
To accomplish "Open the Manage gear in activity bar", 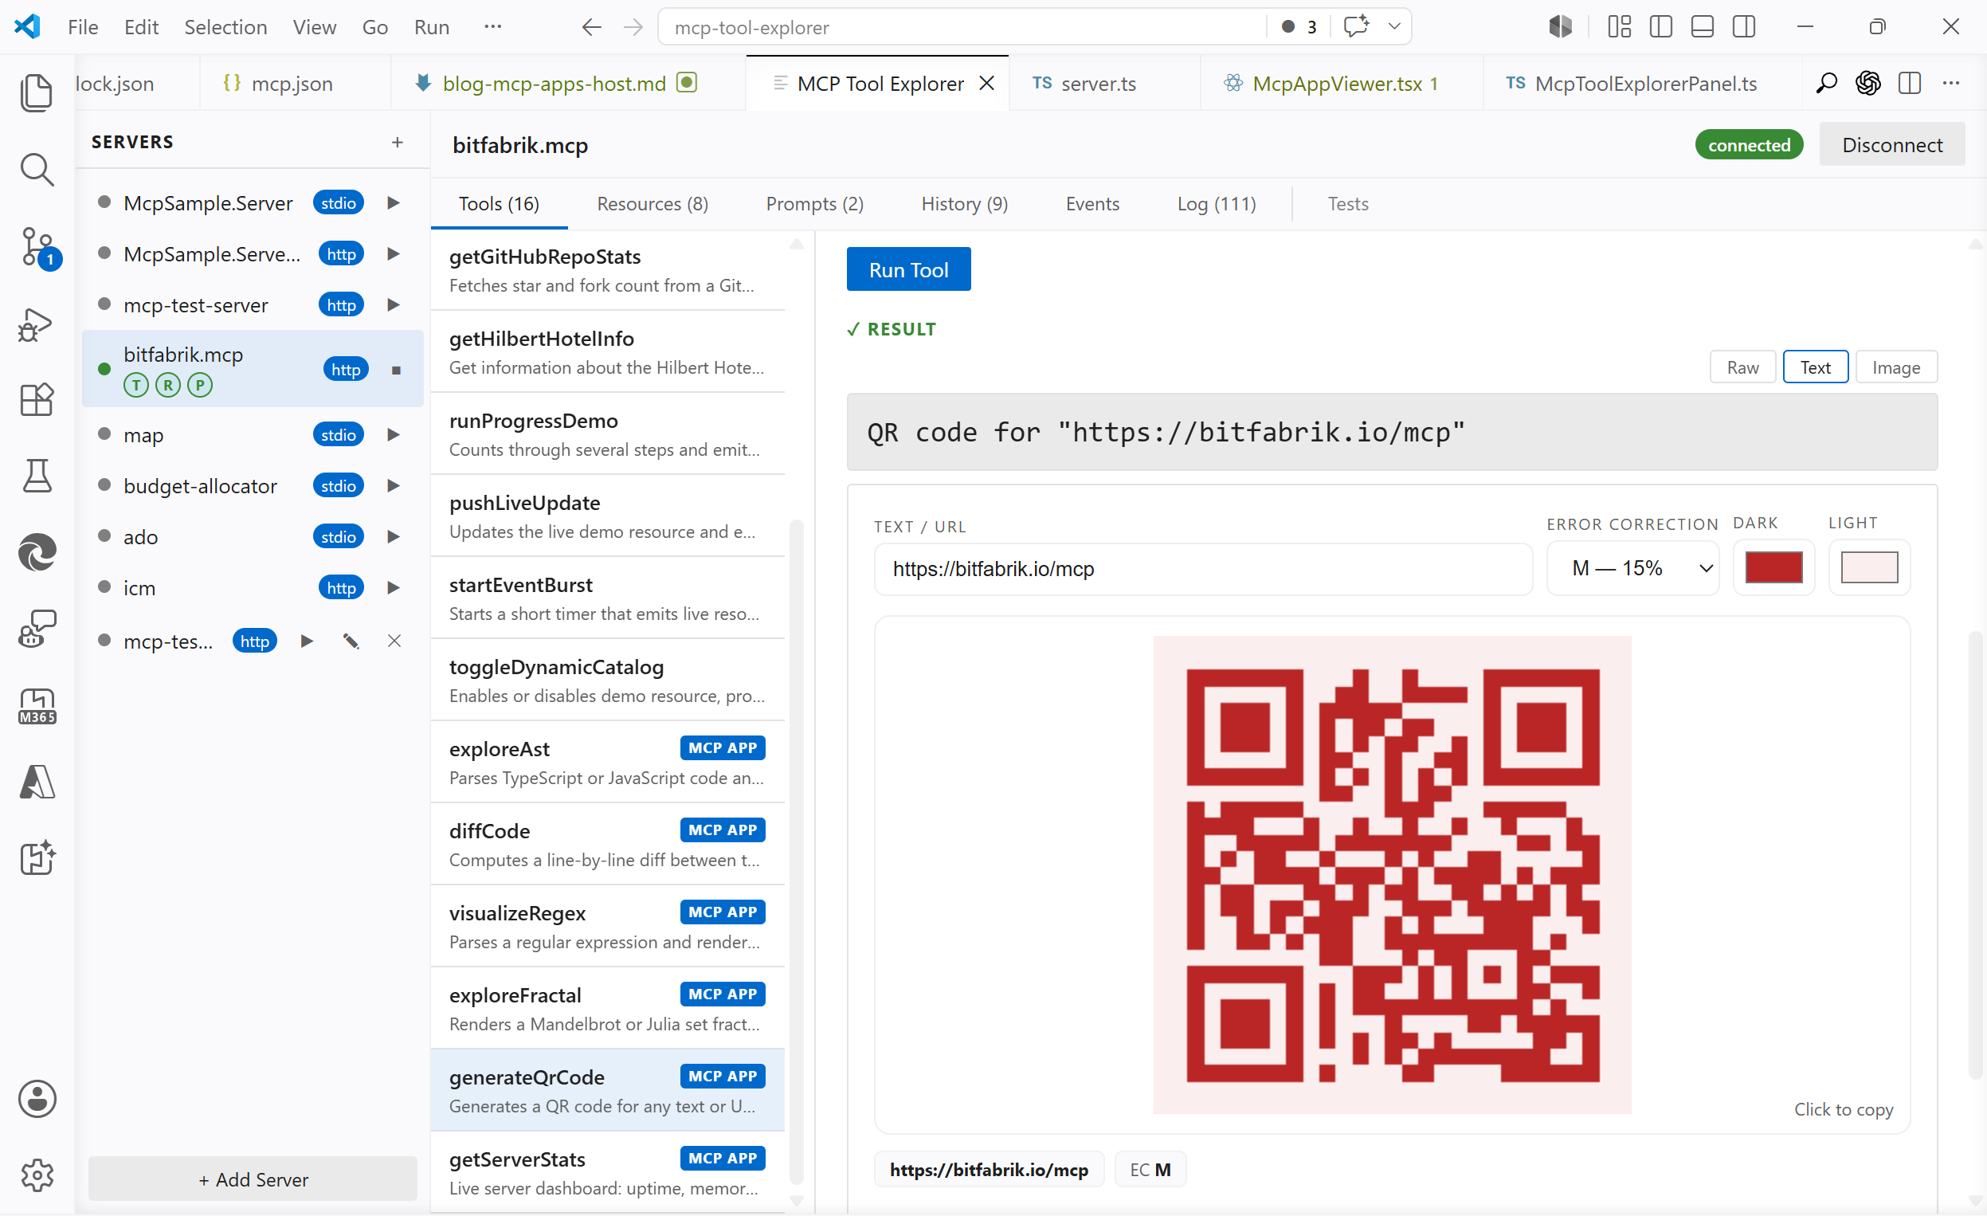I will click(37, 1175).
